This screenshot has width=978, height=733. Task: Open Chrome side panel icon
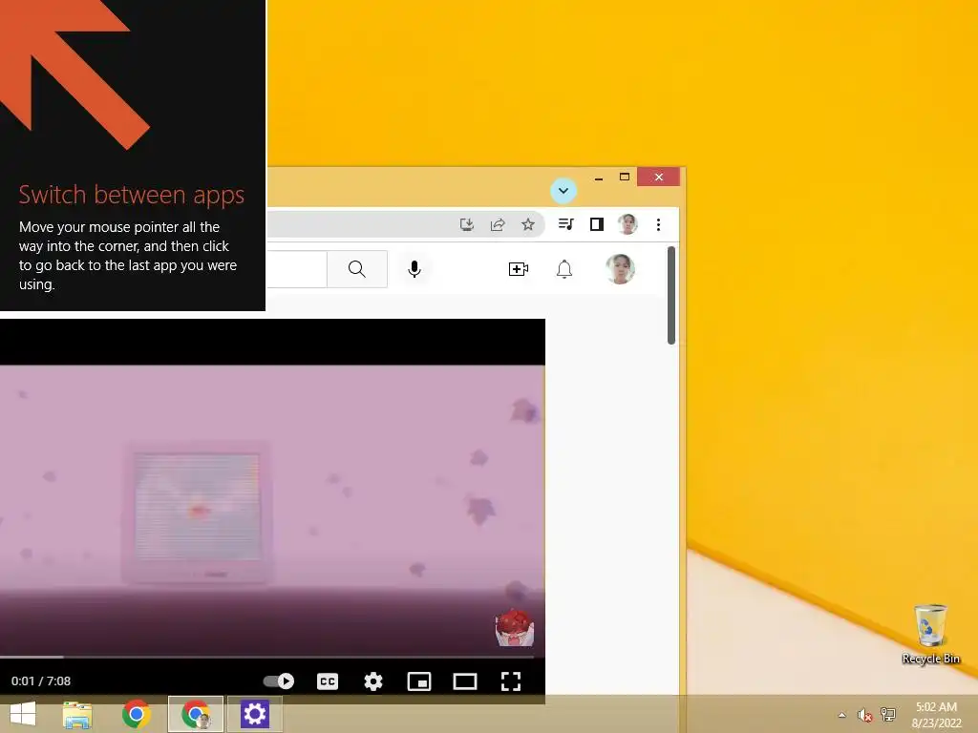coord(597,223)
